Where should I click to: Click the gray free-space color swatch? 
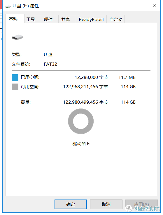(x=15, y=87)
